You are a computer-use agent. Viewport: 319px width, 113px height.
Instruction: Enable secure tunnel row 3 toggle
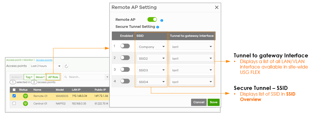[x=125, y=69]
